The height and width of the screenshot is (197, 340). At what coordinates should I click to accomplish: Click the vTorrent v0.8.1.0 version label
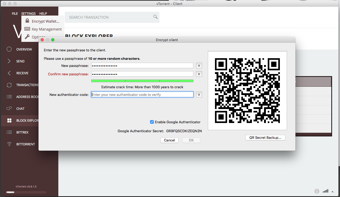26,186
